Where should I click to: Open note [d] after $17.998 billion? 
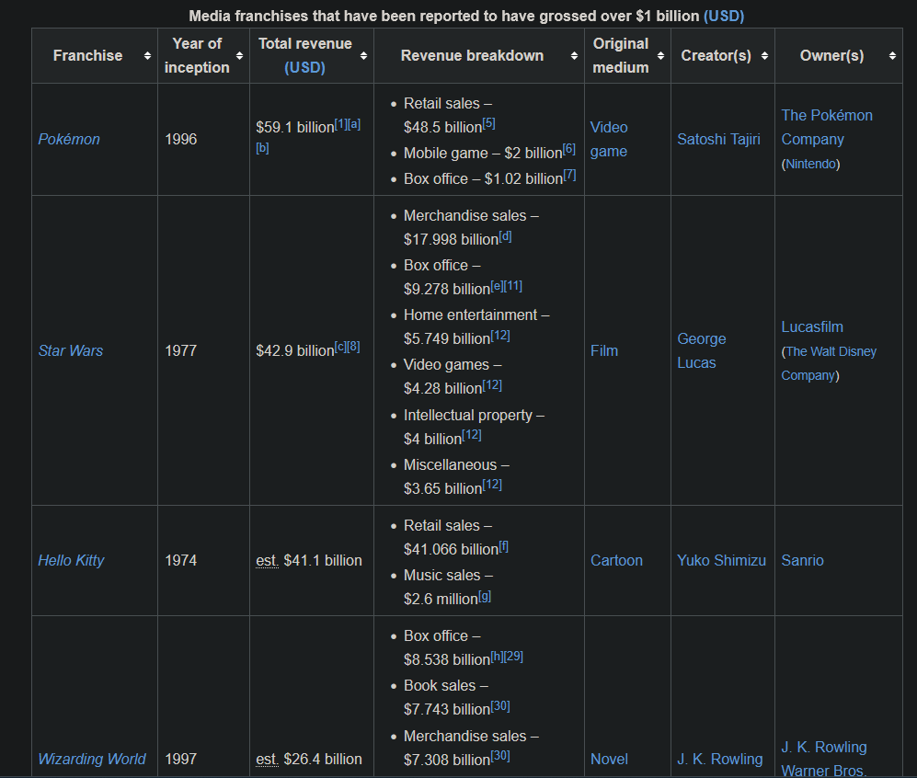(x=505, y=236)
